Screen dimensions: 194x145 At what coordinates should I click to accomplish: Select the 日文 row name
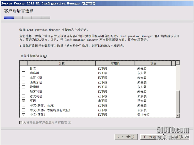coord(33,68)
